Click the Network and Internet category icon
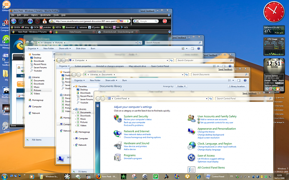Image resolution: width=289 pixels, height=180 pixels. (118, 134)
